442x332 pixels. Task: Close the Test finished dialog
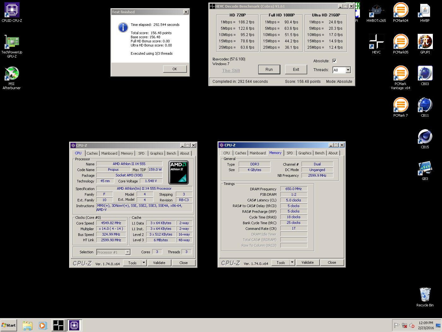tap(186, 12)
